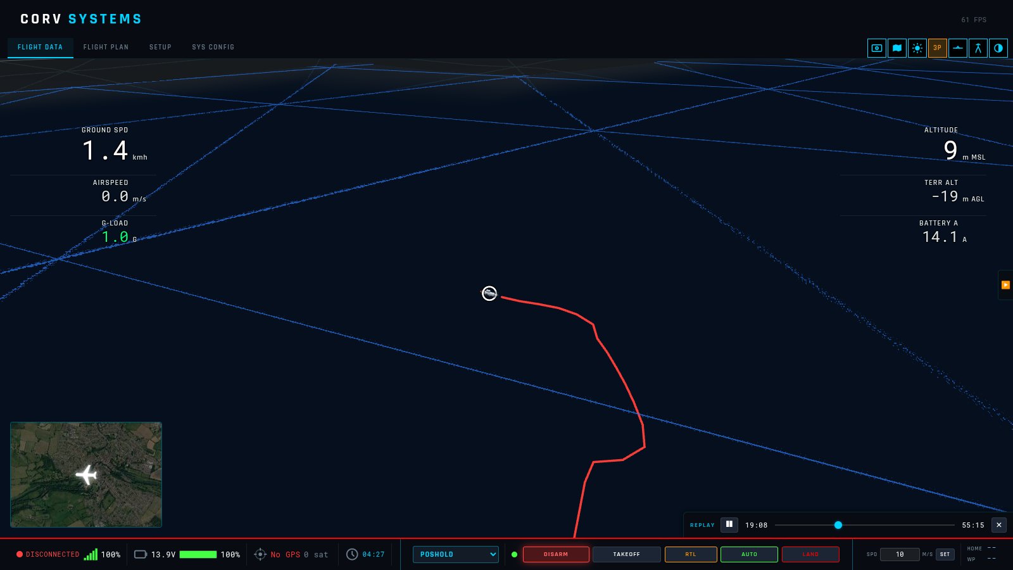Click the satellite minimap thumbnail
1013x570 pixels.
point(86,474)
